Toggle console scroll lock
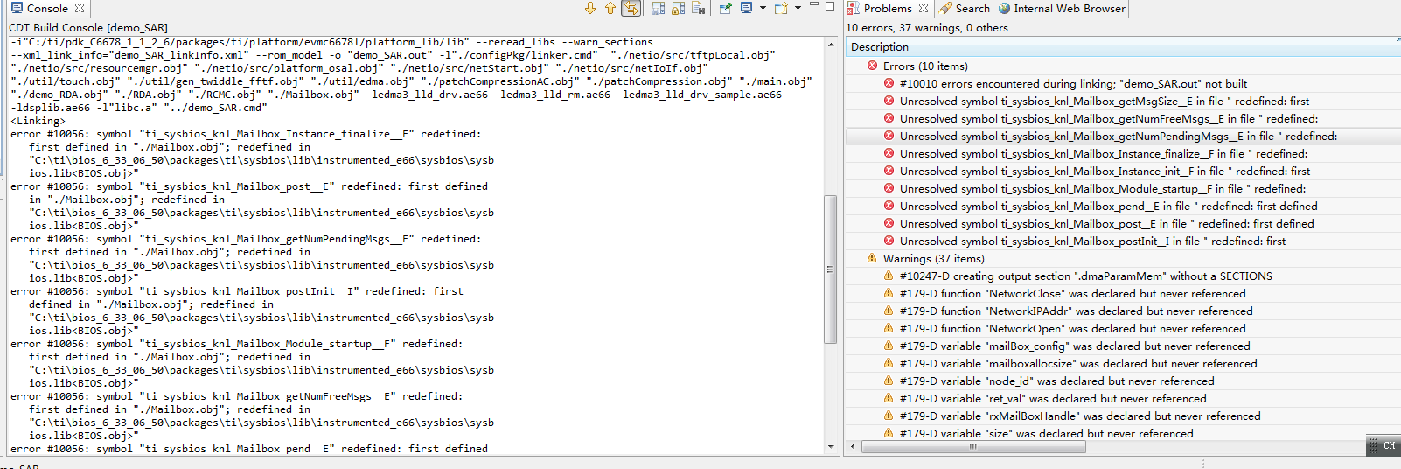This screenshot has width=1401, height=469. pos(678,8)
